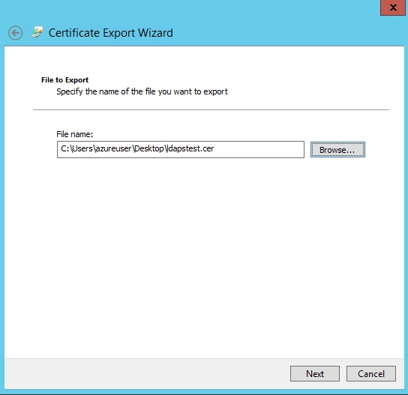Place cursor on 'azureuser' in the file path
The width and height of the screenshot is (408, 395).
click(x=113, y=148)
